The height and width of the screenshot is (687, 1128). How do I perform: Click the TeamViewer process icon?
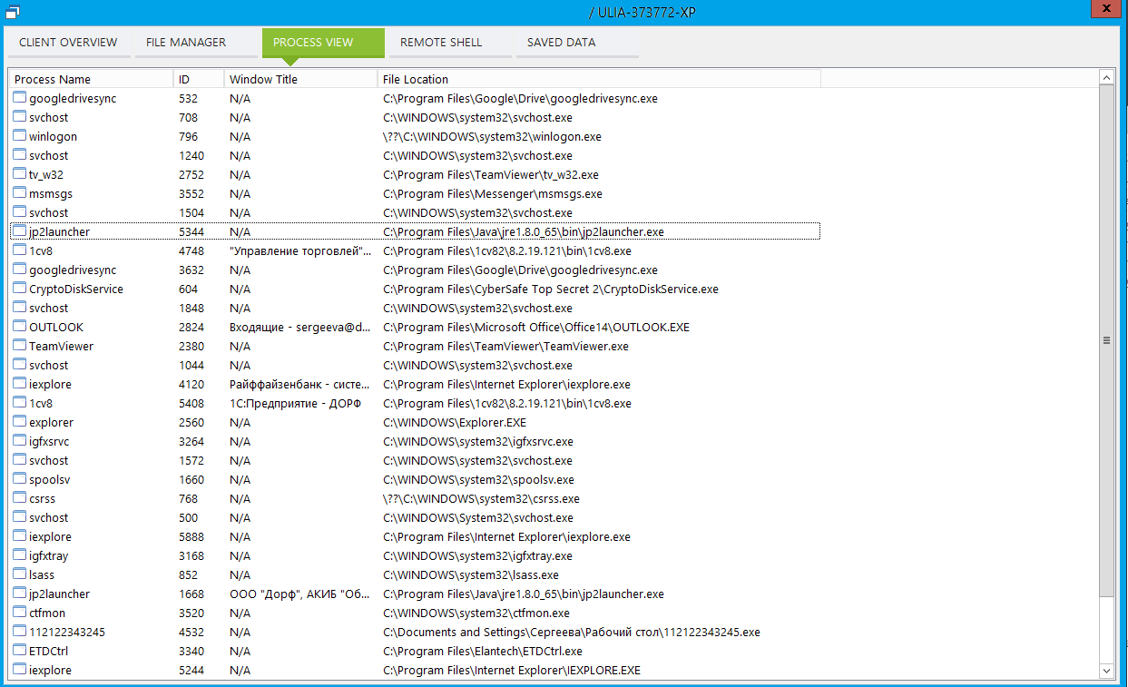click(x=20, y=346)
